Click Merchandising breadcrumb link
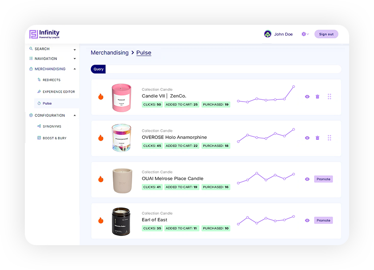 [x=110, y=53]
